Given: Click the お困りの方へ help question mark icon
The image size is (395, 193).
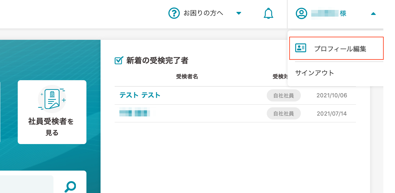Looking at the screenshot, I should click(174, 13).
